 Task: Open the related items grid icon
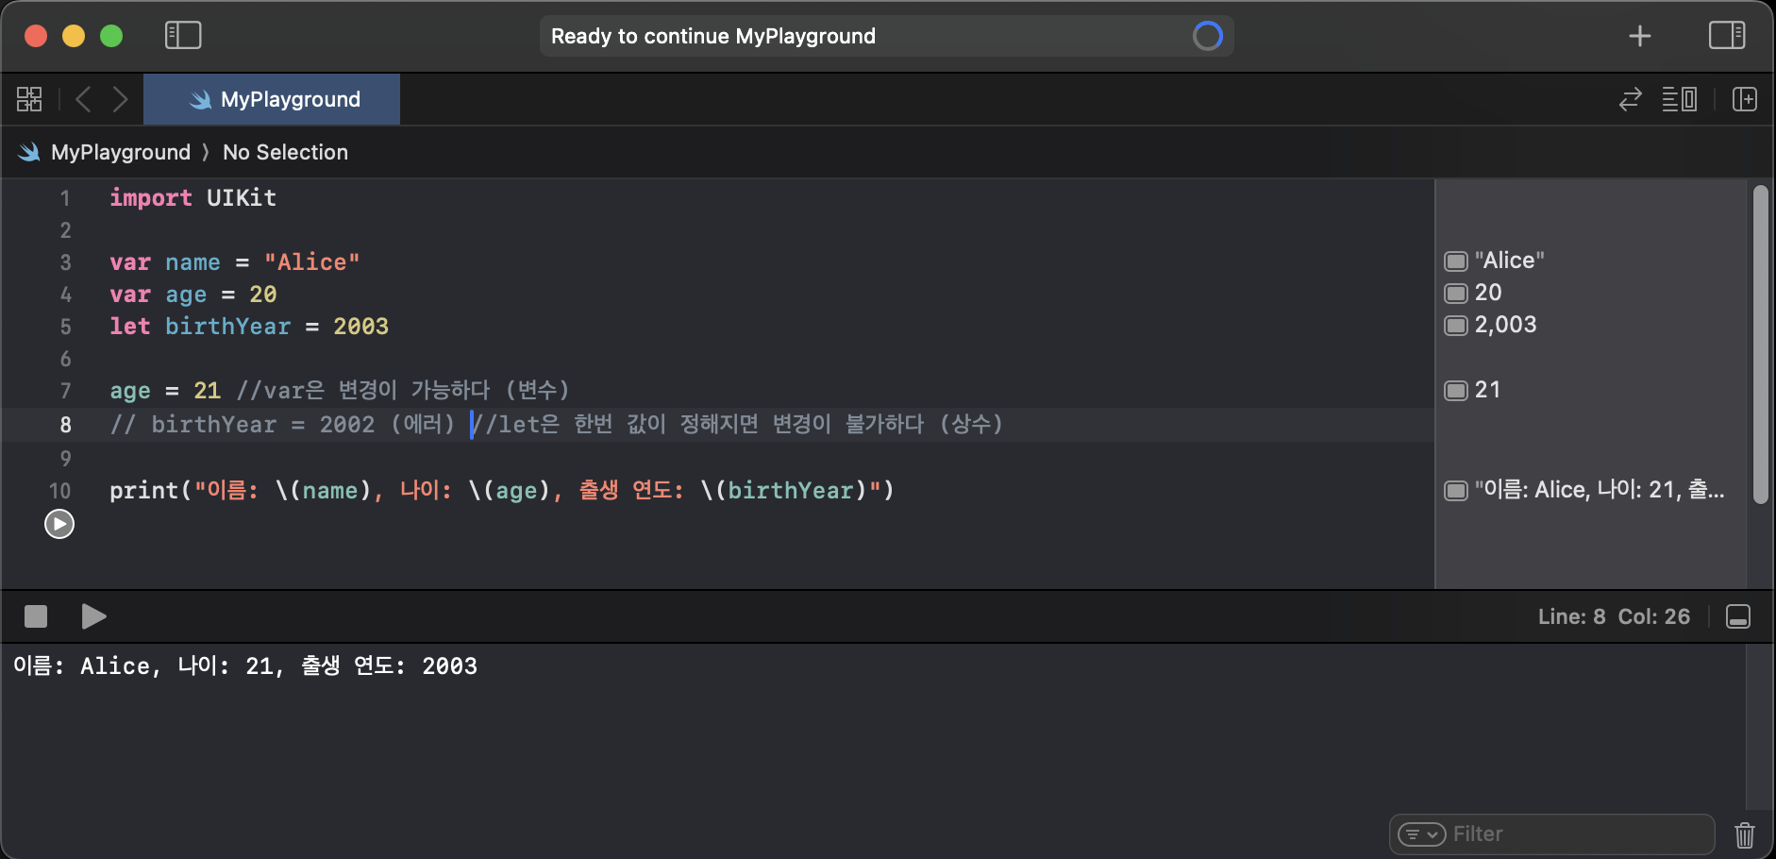pos(29,99)
